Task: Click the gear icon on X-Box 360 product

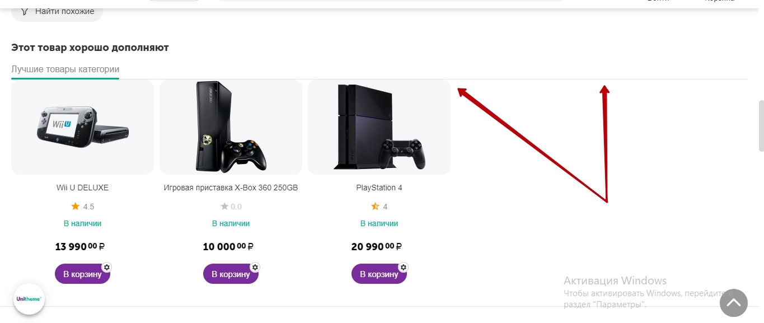Action: pos(255,267)
